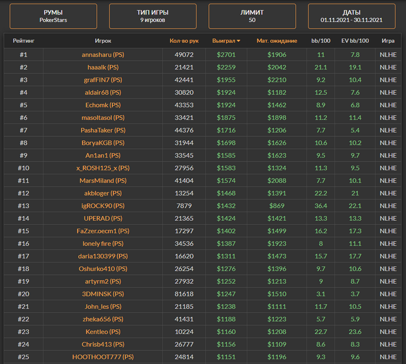Sort by Кол-во рук column header

point(184,41)
